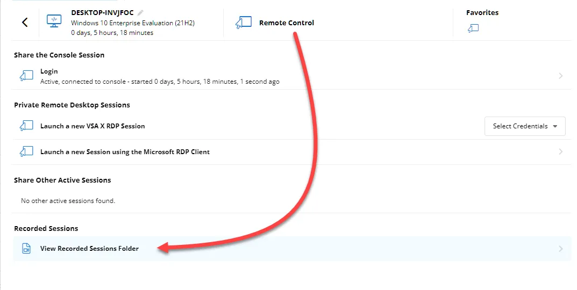The height and width of the screenshot is (290, 577).
Task: Join the Login console session
Action: point(49,71)
